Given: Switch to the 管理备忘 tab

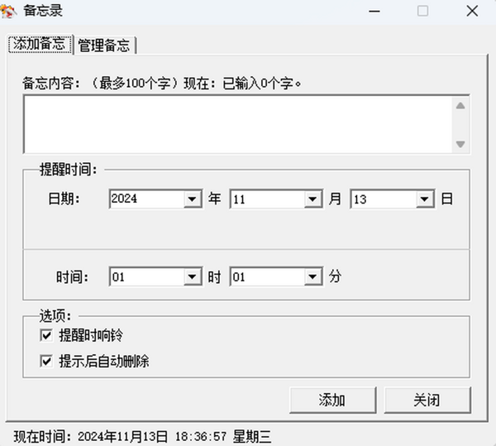Looking at the screenshot, I should click(104, 45).
